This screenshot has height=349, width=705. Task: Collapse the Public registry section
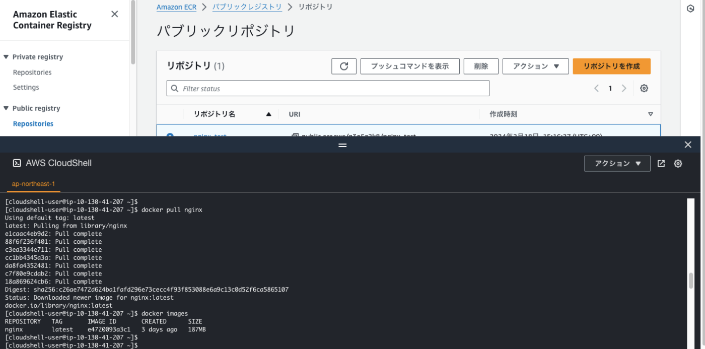point(7,108)
